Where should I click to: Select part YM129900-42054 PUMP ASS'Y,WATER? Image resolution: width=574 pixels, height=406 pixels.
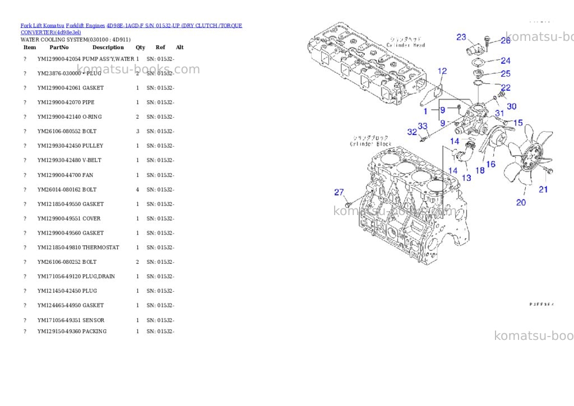86,59
